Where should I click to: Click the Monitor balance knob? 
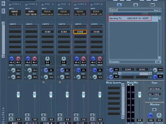tap(159, 115)
